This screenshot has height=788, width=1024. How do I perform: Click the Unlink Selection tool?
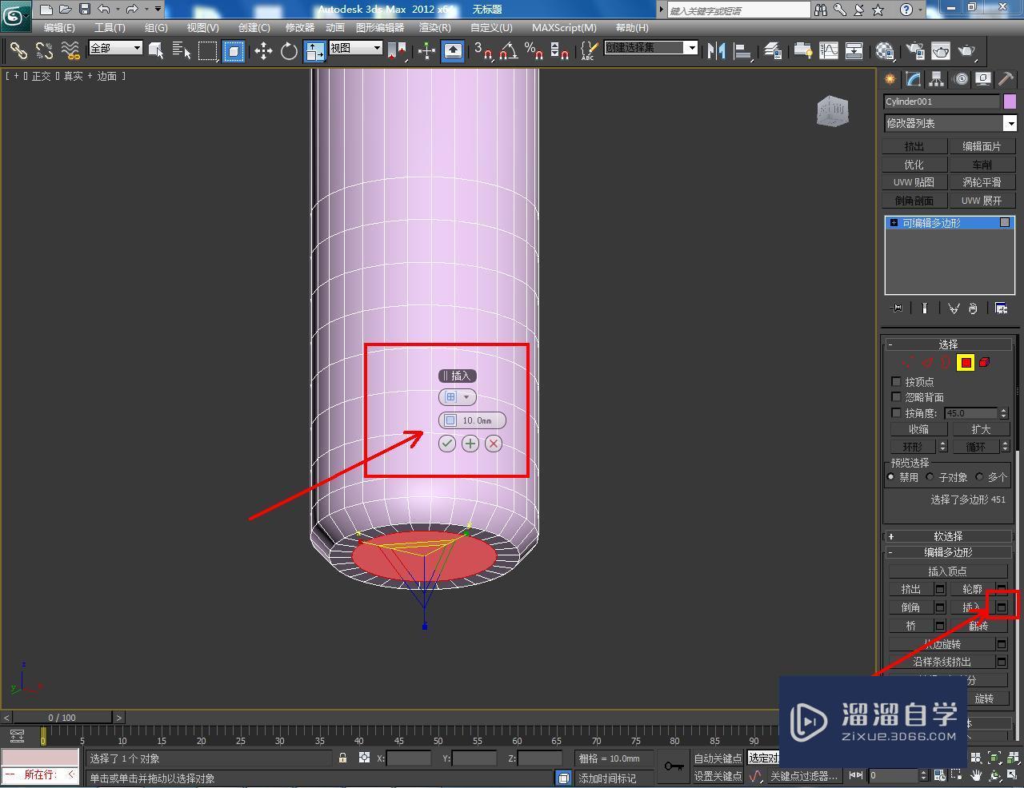coord(44,51)
